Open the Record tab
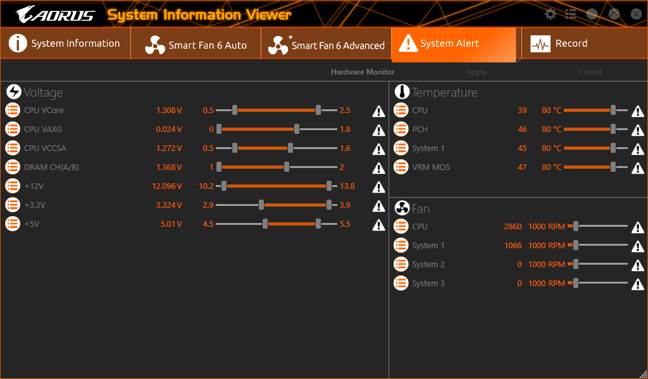Image resolution: width=648 pixels, height=379 pixels. [584, 44]
